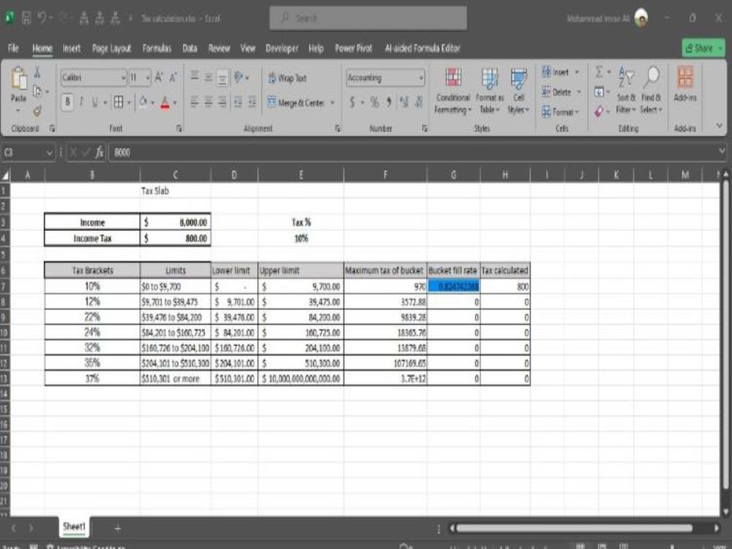Screen dimensions: 732x549
Task: Click the Orientation text angle icon
Action: pos(240,77)
